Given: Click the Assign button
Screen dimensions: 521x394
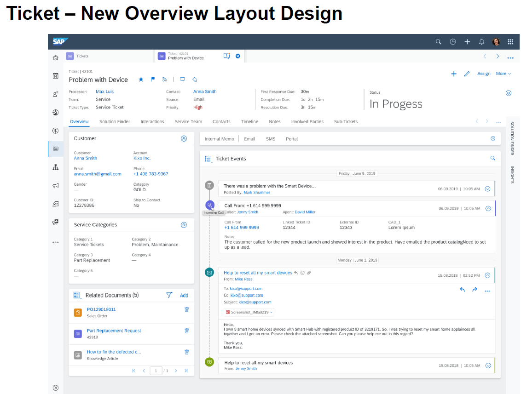Looking at the screenshot, I should click(484, 74).
